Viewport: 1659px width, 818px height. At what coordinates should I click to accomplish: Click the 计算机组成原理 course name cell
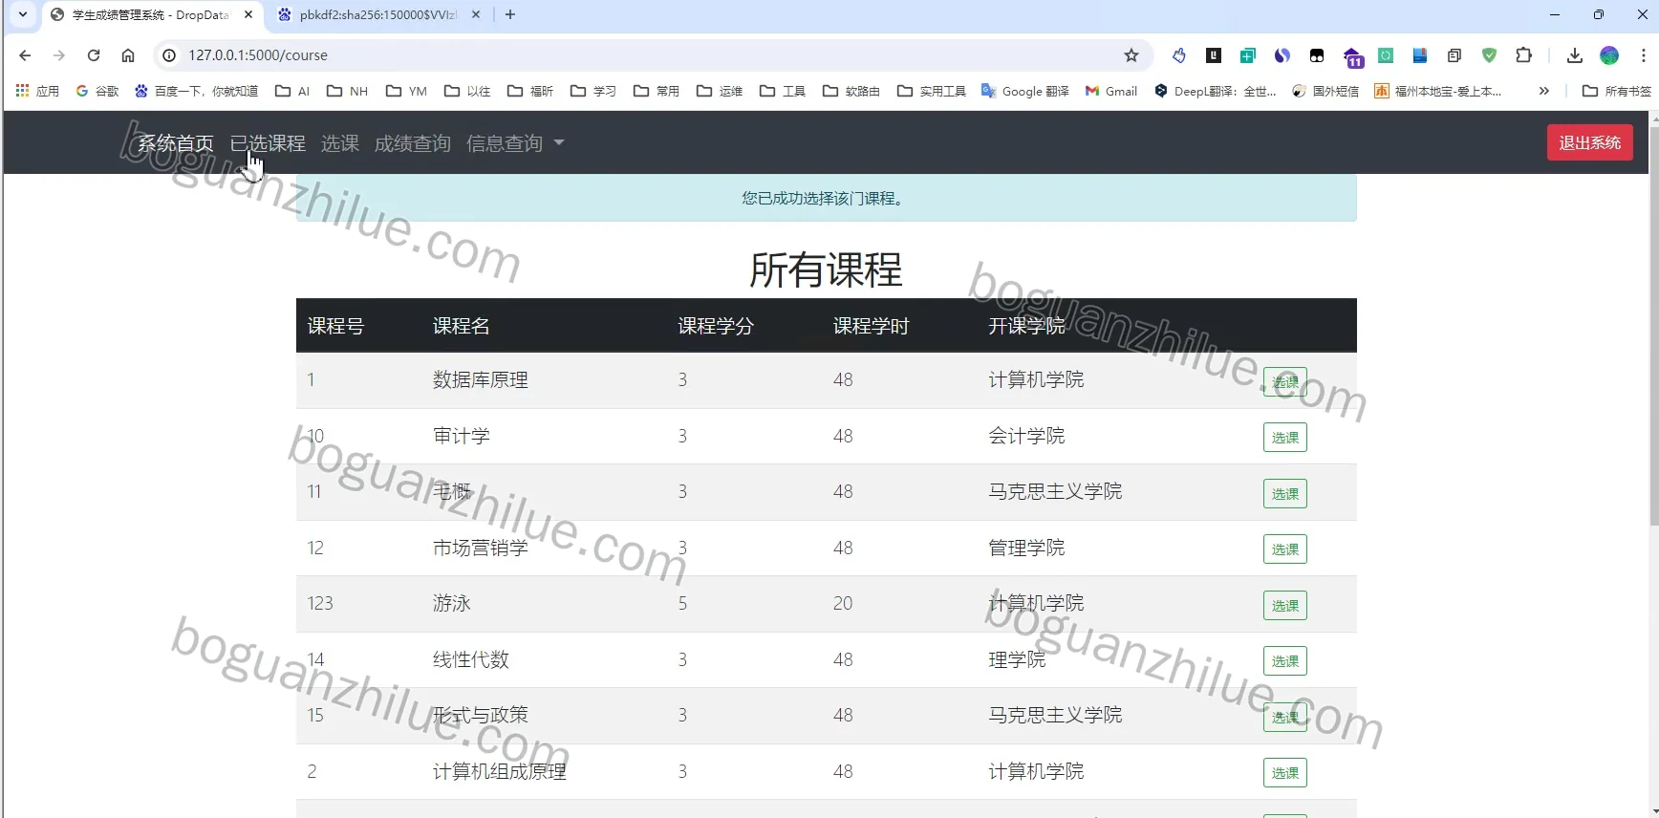coord(500,771)
